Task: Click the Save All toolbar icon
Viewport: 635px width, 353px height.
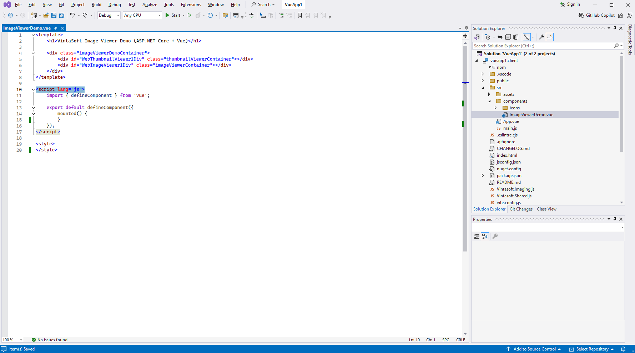Action: pyautogui.click(x=62, y=15)
